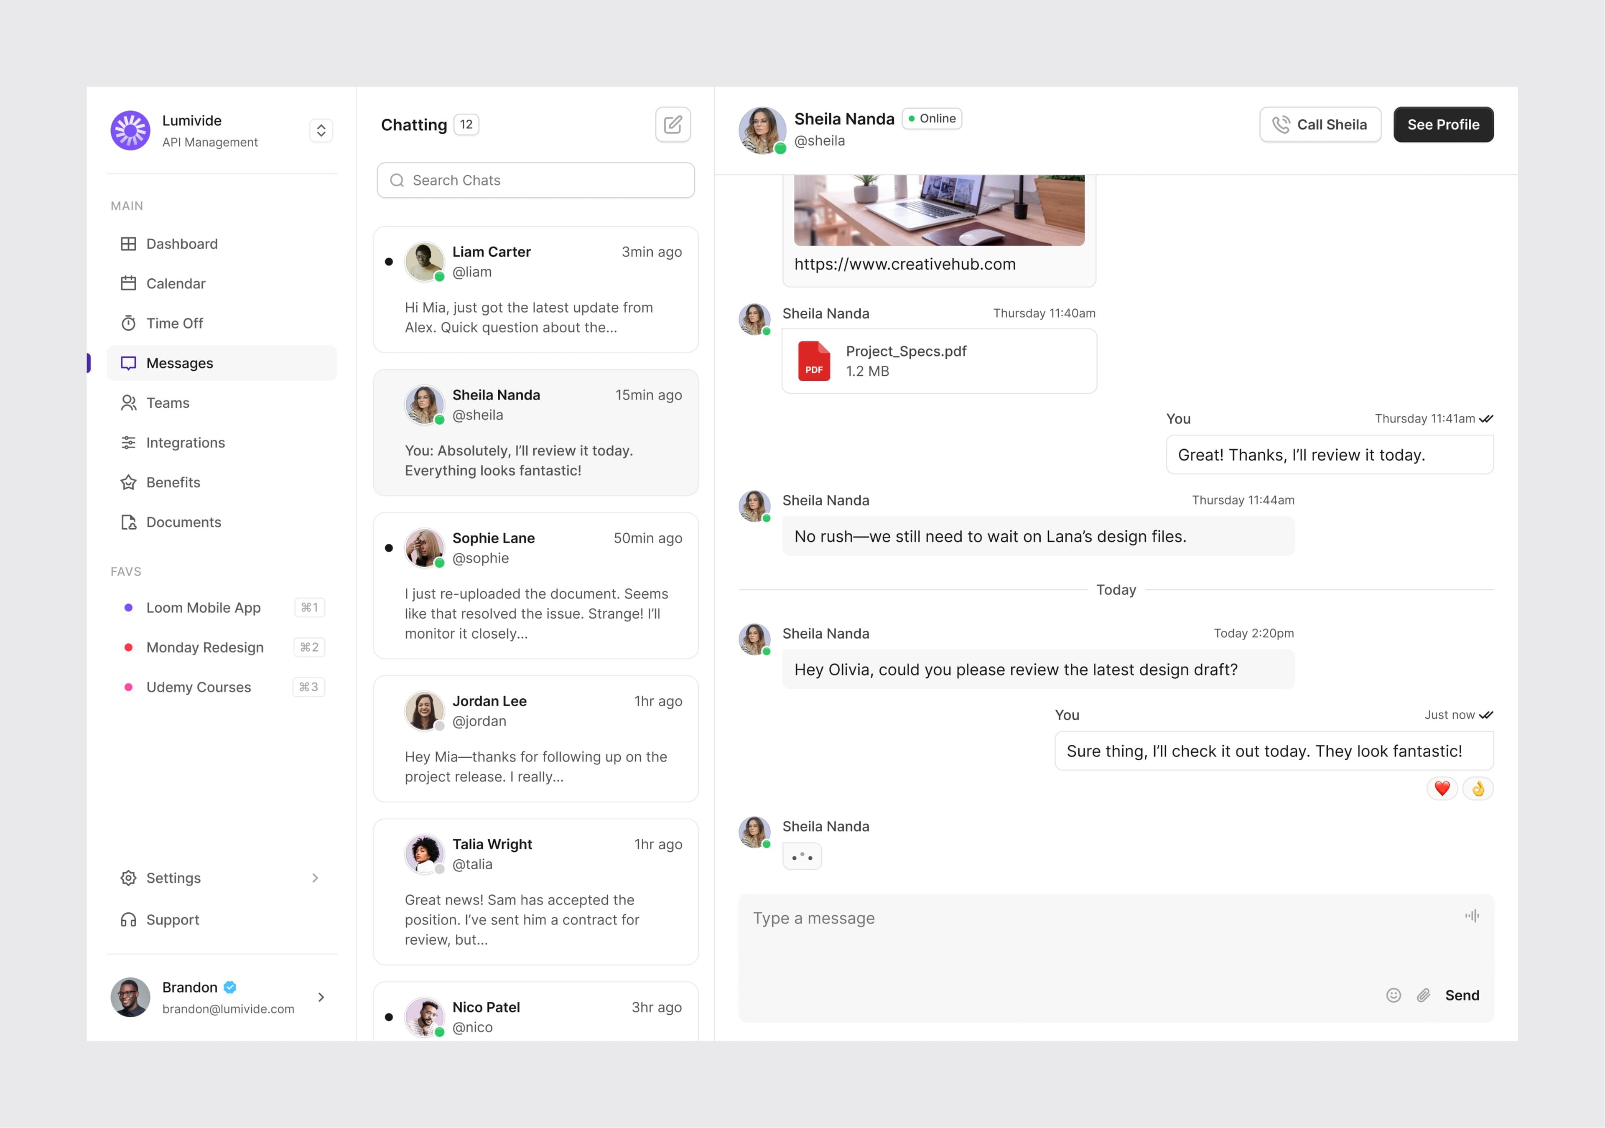Click the Type a message field
The width and height of the screenshot is (1605, 1128).
pyautogui.click(x=1116, y=957)
